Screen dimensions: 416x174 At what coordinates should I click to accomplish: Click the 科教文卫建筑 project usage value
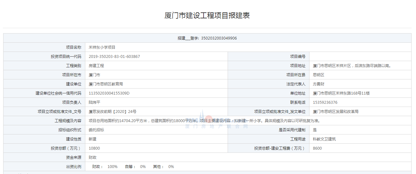pos(324,139)
